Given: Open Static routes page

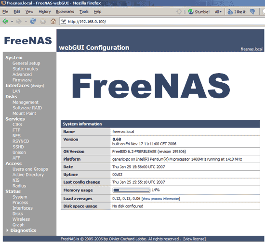Looking at the screenshot, I should click(25, 69).
